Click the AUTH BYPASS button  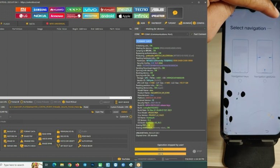[85, 141]
